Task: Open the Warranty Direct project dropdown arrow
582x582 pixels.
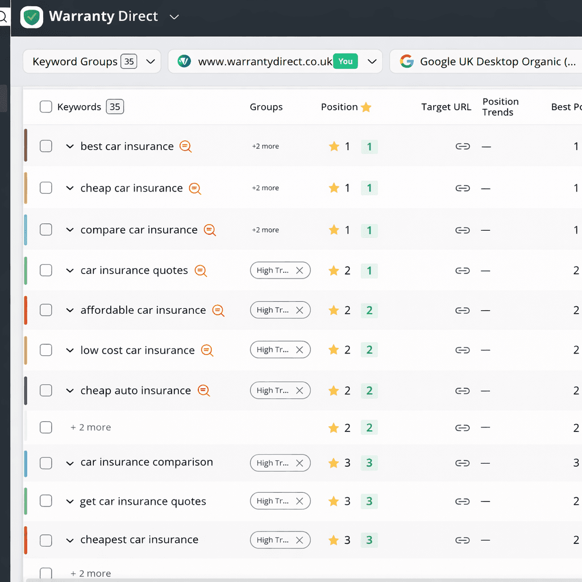Action: (174, 17)
